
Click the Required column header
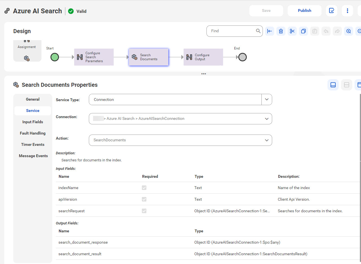coord(150,176)
